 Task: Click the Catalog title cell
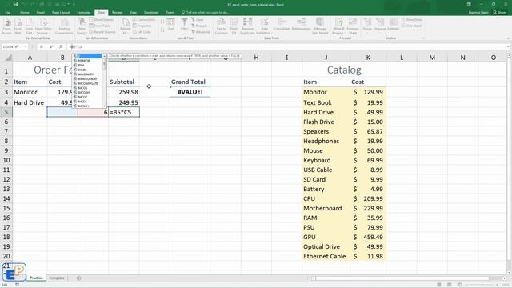click(344, 70)
